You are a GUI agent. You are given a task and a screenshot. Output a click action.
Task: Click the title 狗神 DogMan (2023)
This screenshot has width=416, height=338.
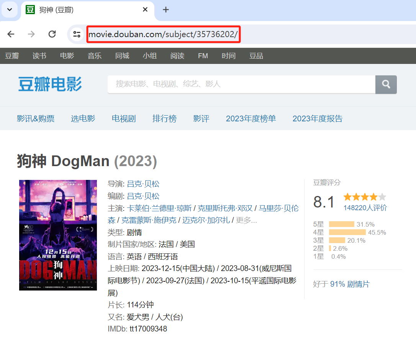click(x=87, y=161)
